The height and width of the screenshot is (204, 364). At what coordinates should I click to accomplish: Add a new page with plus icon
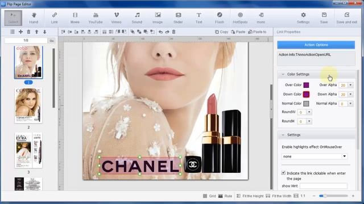coord(20,32)
